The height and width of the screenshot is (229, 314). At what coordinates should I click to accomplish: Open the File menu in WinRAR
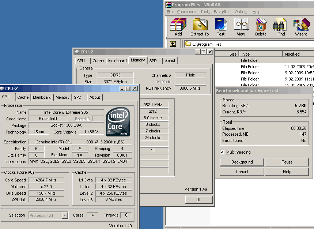click(x=170, y=12)
